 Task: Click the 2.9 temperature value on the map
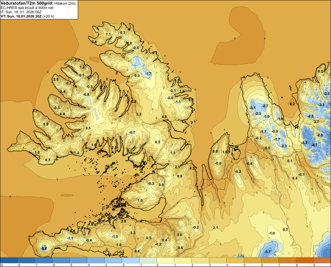click(x=123, y=221)
